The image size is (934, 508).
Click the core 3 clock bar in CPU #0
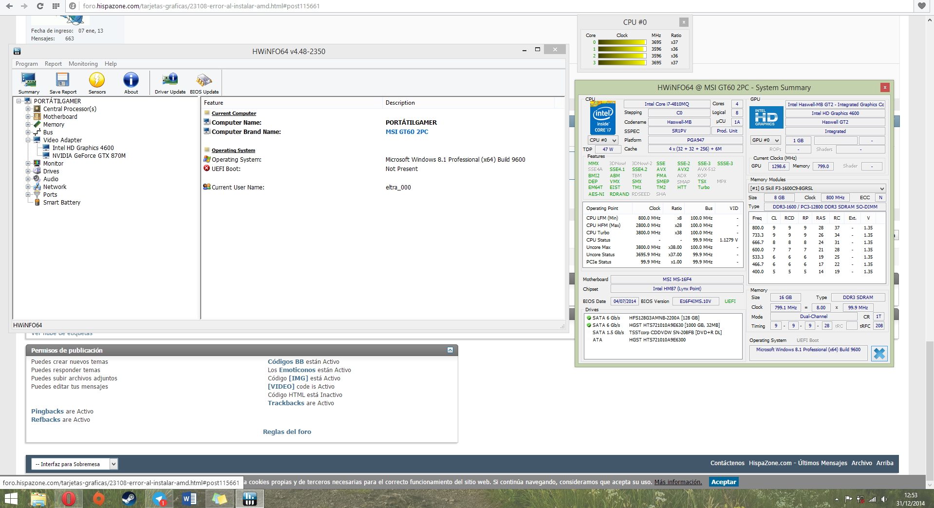pos(622,63)
